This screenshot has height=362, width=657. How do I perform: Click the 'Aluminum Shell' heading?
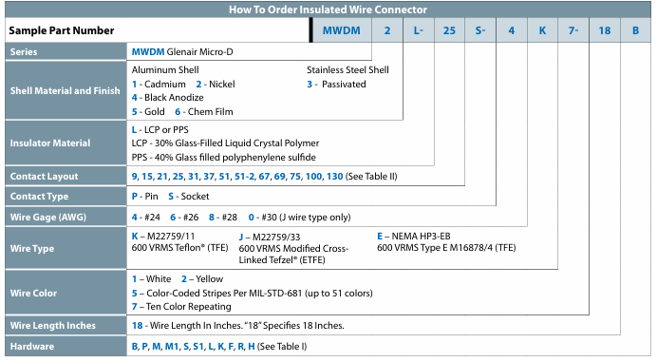click(165, 70)
